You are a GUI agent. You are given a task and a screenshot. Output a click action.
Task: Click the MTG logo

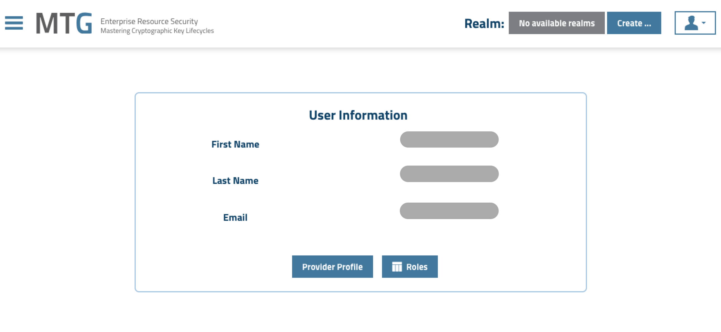point(64,23)
